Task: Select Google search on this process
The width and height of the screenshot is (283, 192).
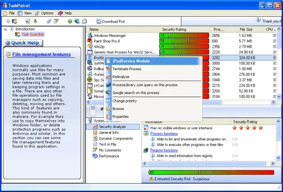Action: (x=153, y=93)
